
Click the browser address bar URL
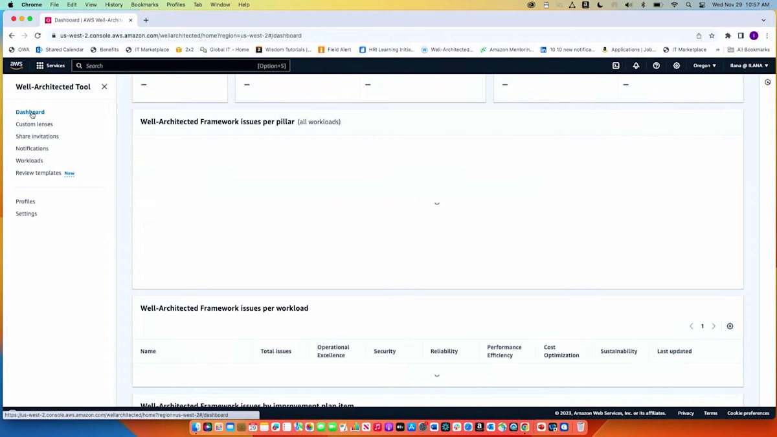pyautogui.click(x=181, y=36)
